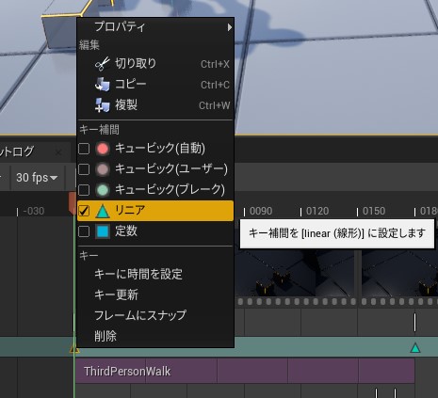The image size is (438, 398).
Task: Select キー更新 menu item
Action: point(155,295)
